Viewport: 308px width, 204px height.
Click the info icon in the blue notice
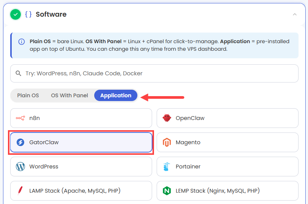[22, 42]
